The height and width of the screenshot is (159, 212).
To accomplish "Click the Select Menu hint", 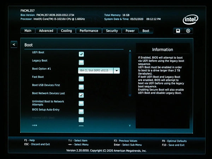I will (x=78, y=144).
